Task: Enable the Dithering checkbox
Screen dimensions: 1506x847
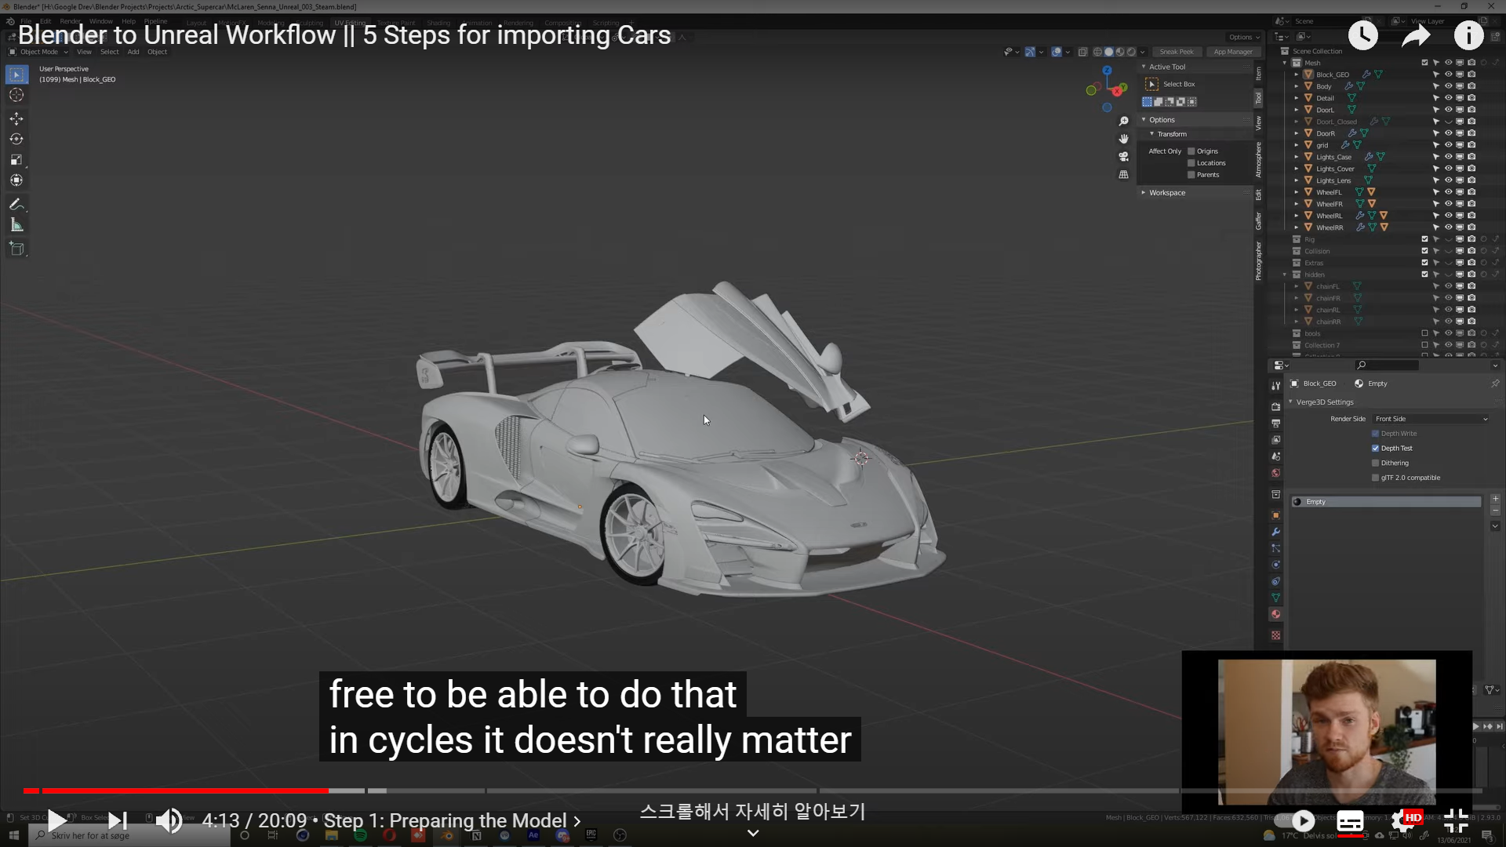Action: (1375, 463)
